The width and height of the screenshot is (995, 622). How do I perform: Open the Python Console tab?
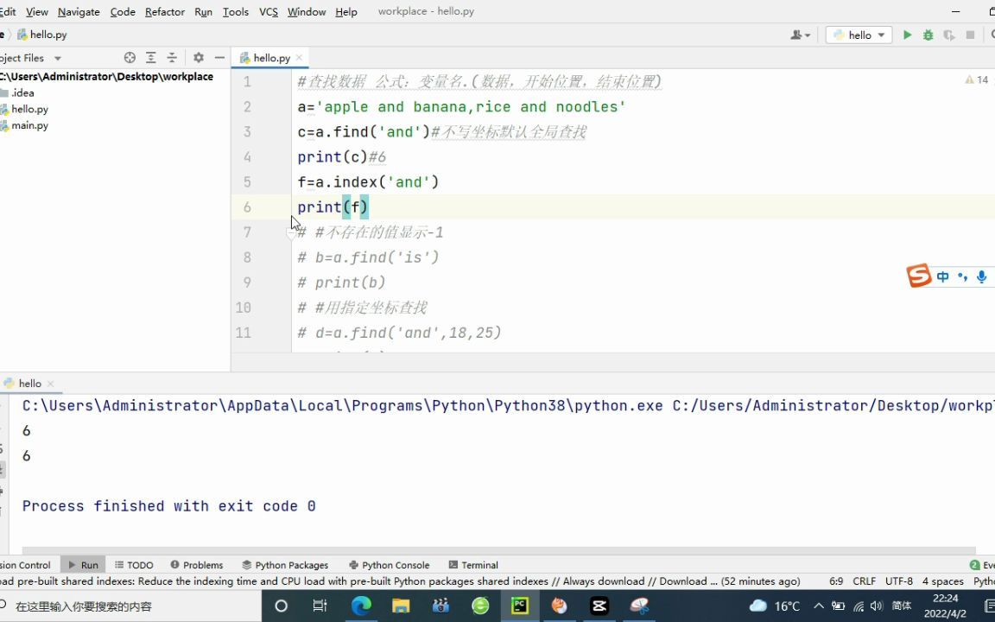coord(389,565)
